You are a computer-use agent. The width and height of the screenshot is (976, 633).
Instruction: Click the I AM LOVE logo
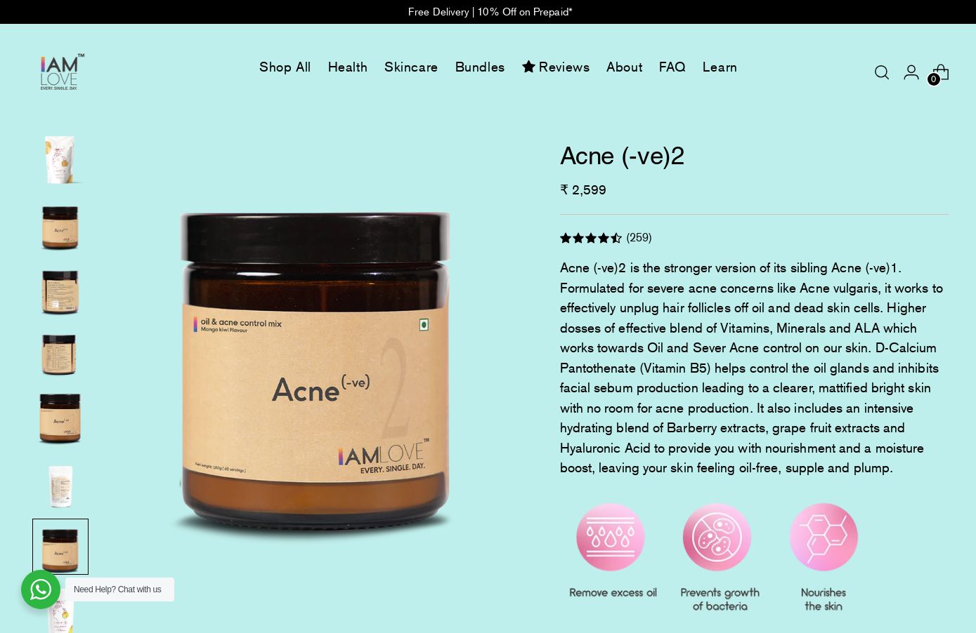[x=63, y=72]
